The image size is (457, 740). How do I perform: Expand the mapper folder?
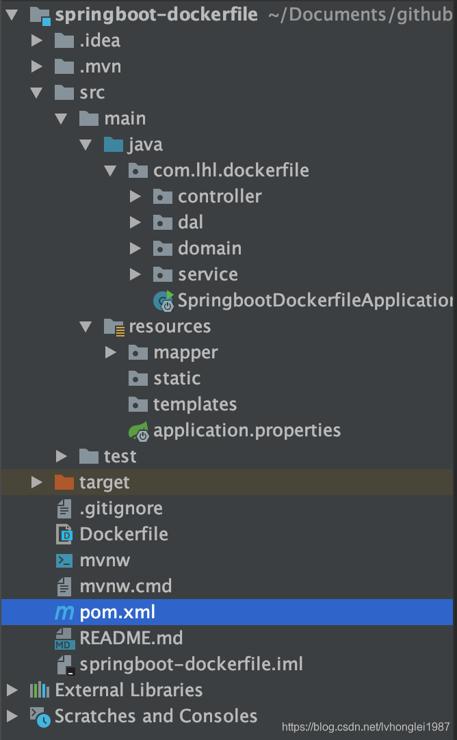point(110,352)
